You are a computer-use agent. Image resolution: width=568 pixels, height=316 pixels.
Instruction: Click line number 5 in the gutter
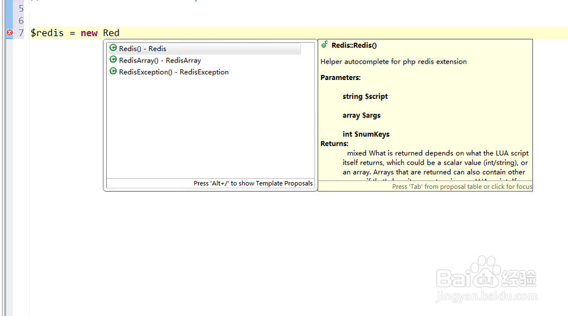point(21,9)
